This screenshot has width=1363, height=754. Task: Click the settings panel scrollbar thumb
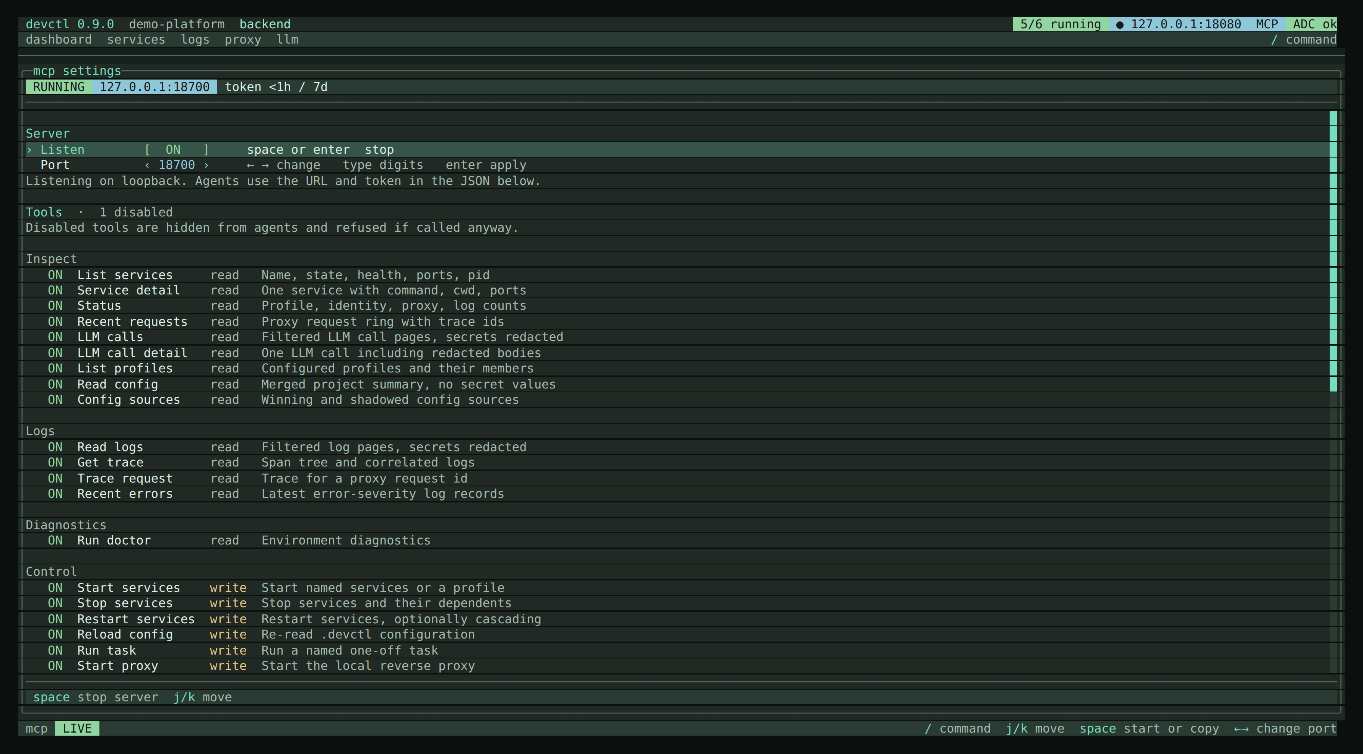tap(1334, 251)
